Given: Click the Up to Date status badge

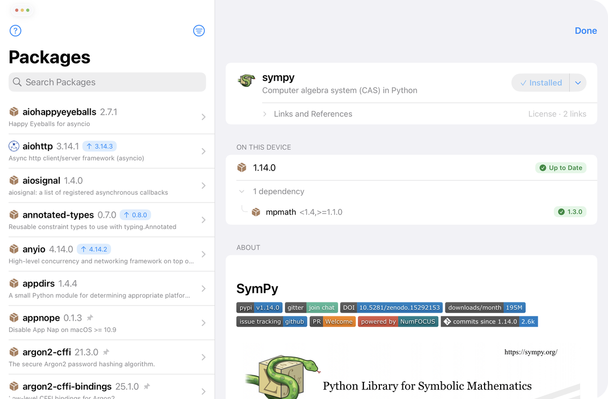Looking at the screenshot, I should tap(561, 168).
